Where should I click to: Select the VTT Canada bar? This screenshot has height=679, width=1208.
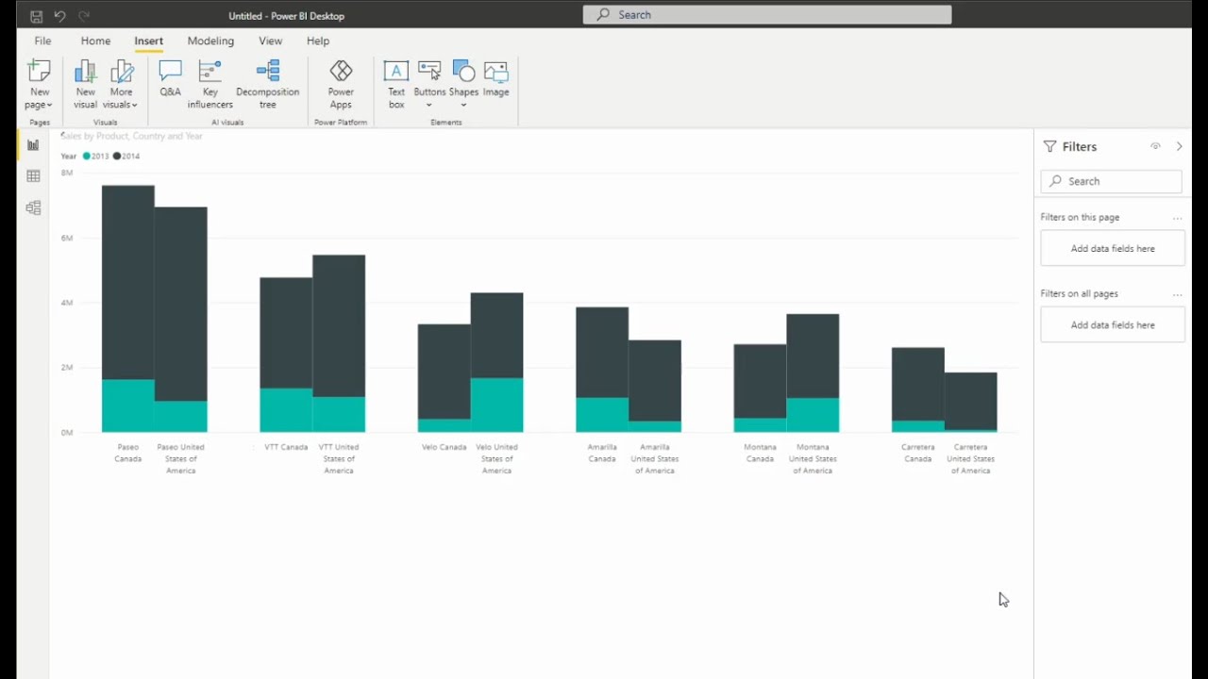tap(286, 355)
